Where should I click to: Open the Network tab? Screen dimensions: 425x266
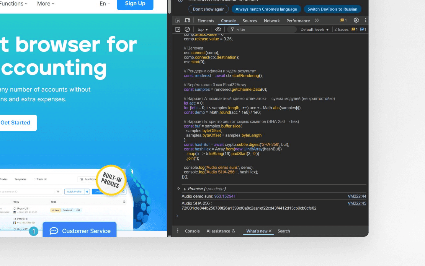[272, 21]
